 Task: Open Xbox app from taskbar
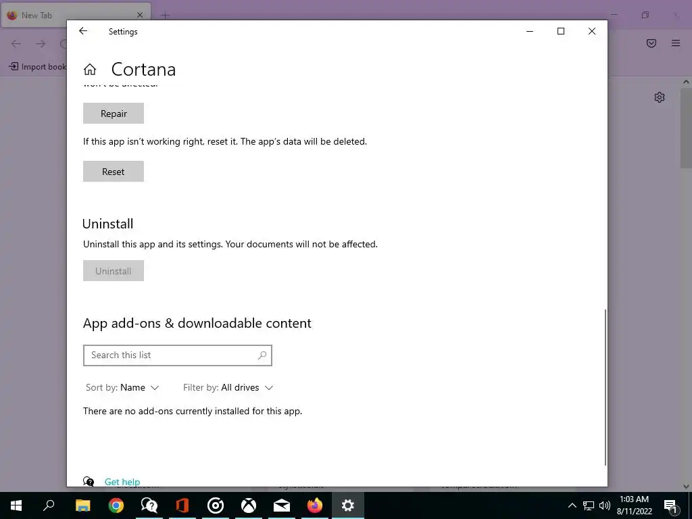[249, 505]
